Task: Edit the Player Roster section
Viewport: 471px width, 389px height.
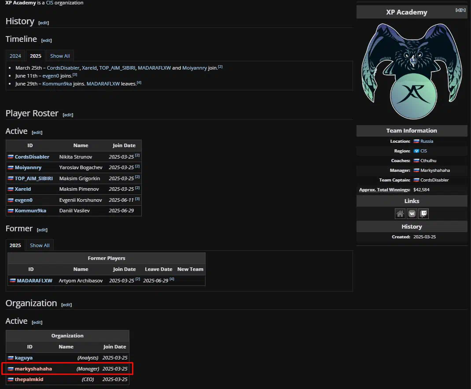Action: point(68,115)
